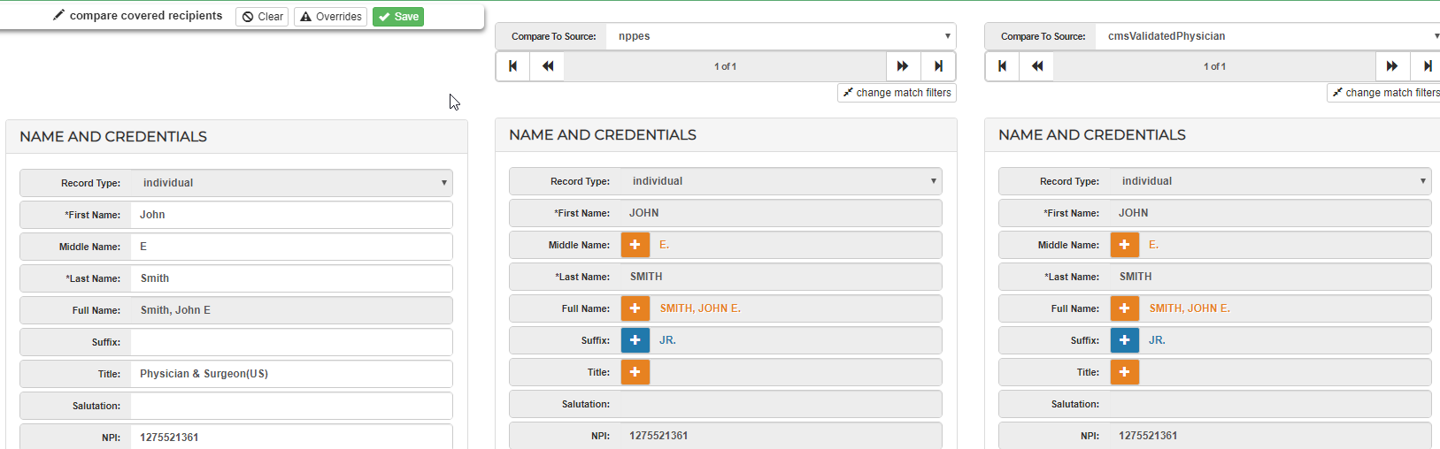Open the Overrides warning button

(330, 17)
